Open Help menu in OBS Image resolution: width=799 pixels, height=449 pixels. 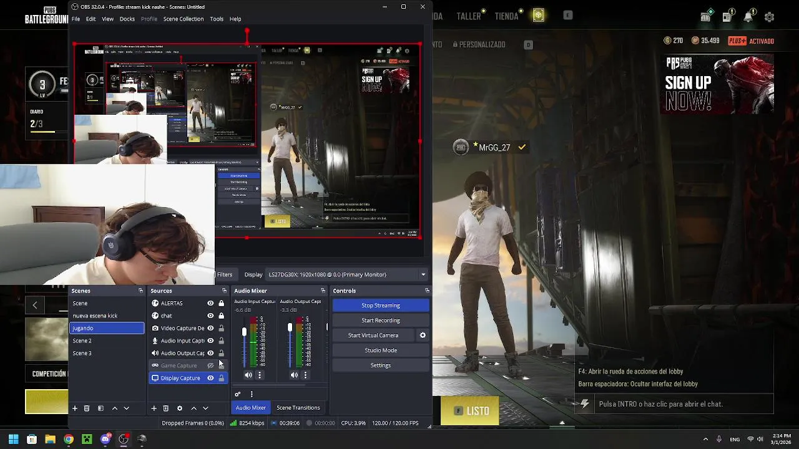[x=235, y=19]
